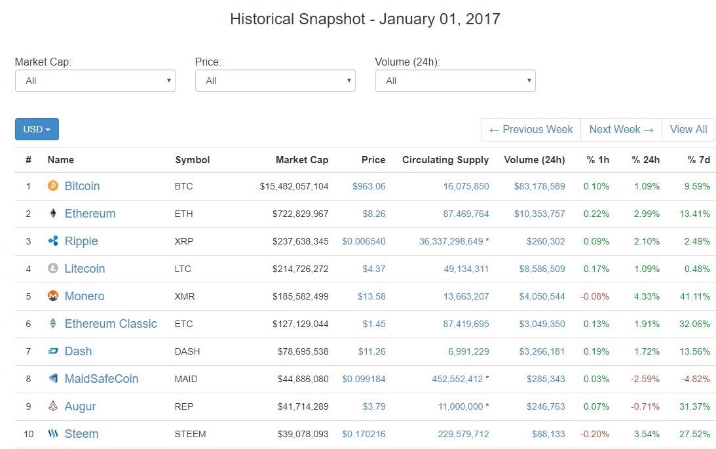Image resolution: width=716 pixels, height=449 pixels.
Task: Go to the Previous Week snapshot
Action: [x=531, y=130]
